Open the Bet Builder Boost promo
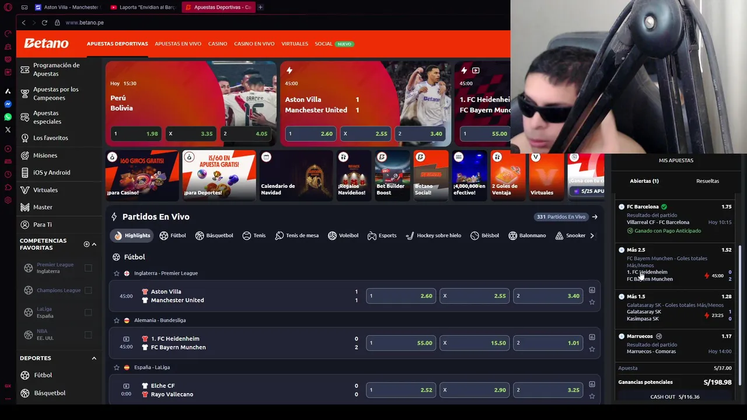The image size is (747, 420). (x=392, y=176)
